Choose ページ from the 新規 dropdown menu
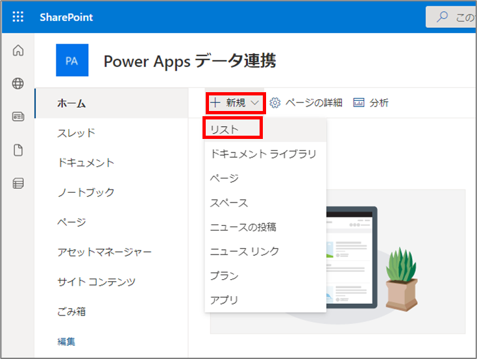477x359 pixels. click(x=265, y=179)
